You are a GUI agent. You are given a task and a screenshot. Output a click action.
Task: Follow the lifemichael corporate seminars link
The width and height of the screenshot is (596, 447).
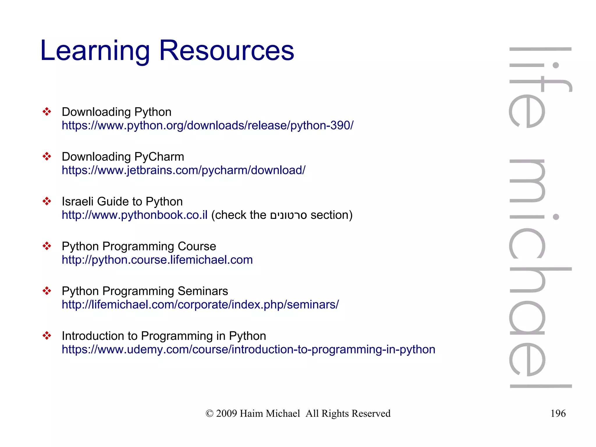[200, 305]
